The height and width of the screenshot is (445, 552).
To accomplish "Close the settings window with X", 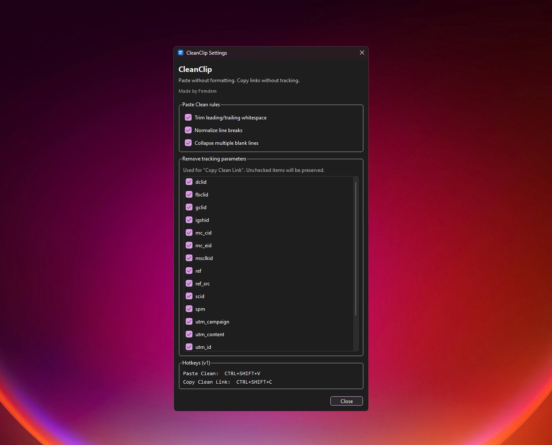I will [362, 53].
